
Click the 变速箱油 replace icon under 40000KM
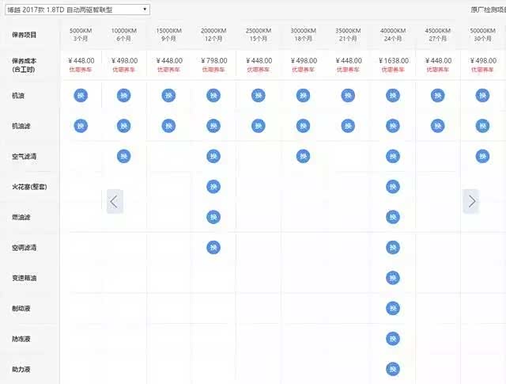[393, 278]
